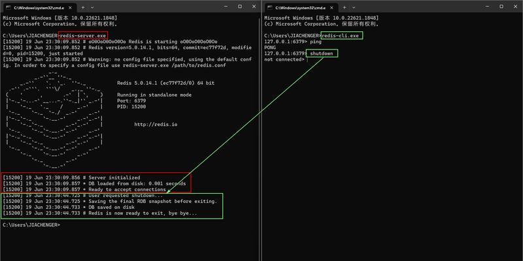
Task: Minimize the left terminal window
Action: point(226,7)
